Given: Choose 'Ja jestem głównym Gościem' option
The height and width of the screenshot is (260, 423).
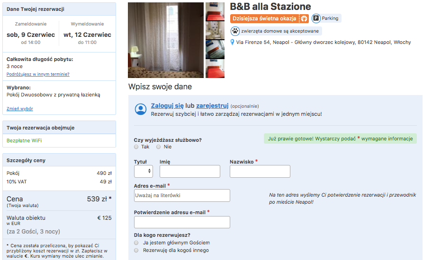Looking at the screenshot, I should pyautogui.click(x=136, y=243).
